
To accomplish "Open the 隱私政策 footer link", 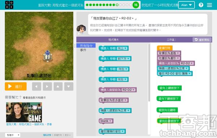I will tap(47, 135).
